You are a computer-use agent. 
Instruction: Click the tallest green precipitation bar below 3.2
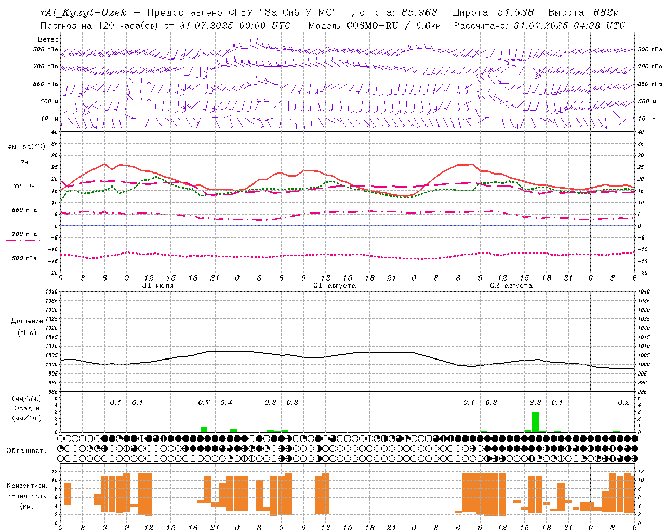535,422
